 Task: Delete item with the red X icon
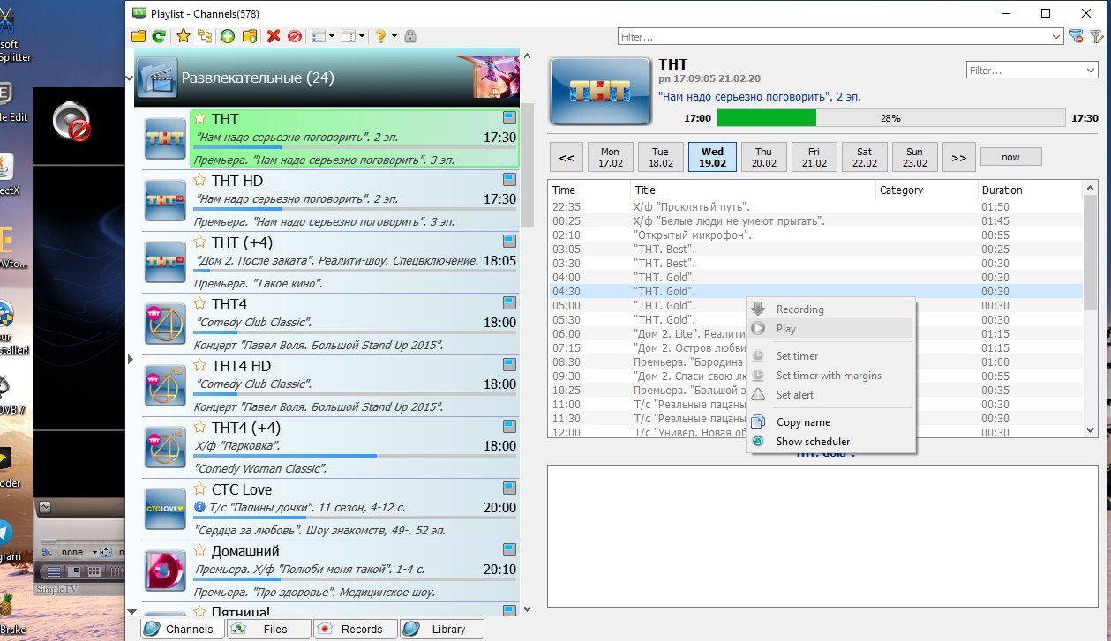click(x=274, y=36)
